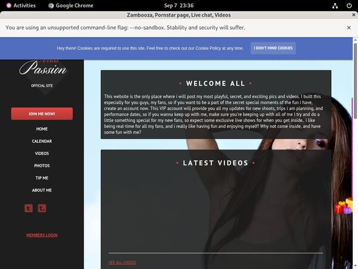The image size is (358, 269).
Task: Go to the Home page
Action: pos(42,129)
